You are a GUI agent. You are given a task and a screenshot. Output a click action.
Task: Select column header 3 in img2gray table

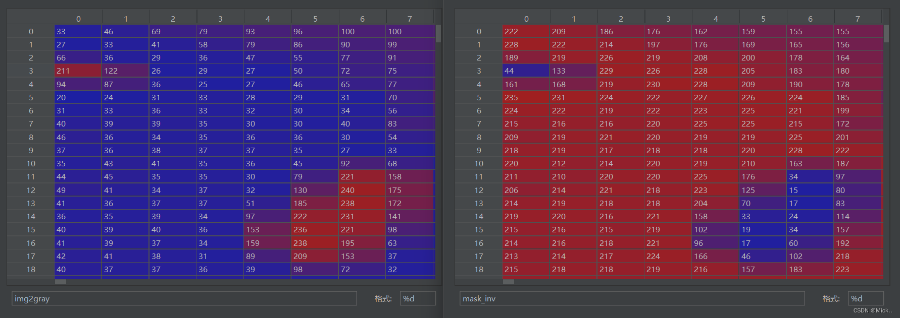(x=220, y=19)
